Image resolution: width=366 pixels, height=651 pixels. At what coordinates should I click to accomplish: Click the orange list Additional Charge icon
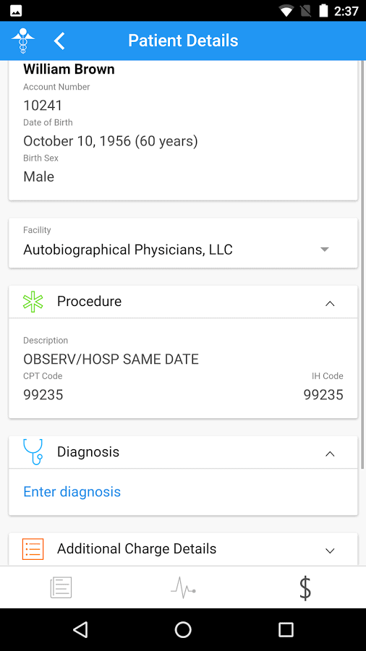(x=33, y=549)
